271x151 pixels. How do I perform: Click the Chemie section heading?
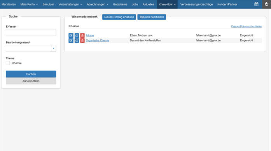tap(73, 26)
